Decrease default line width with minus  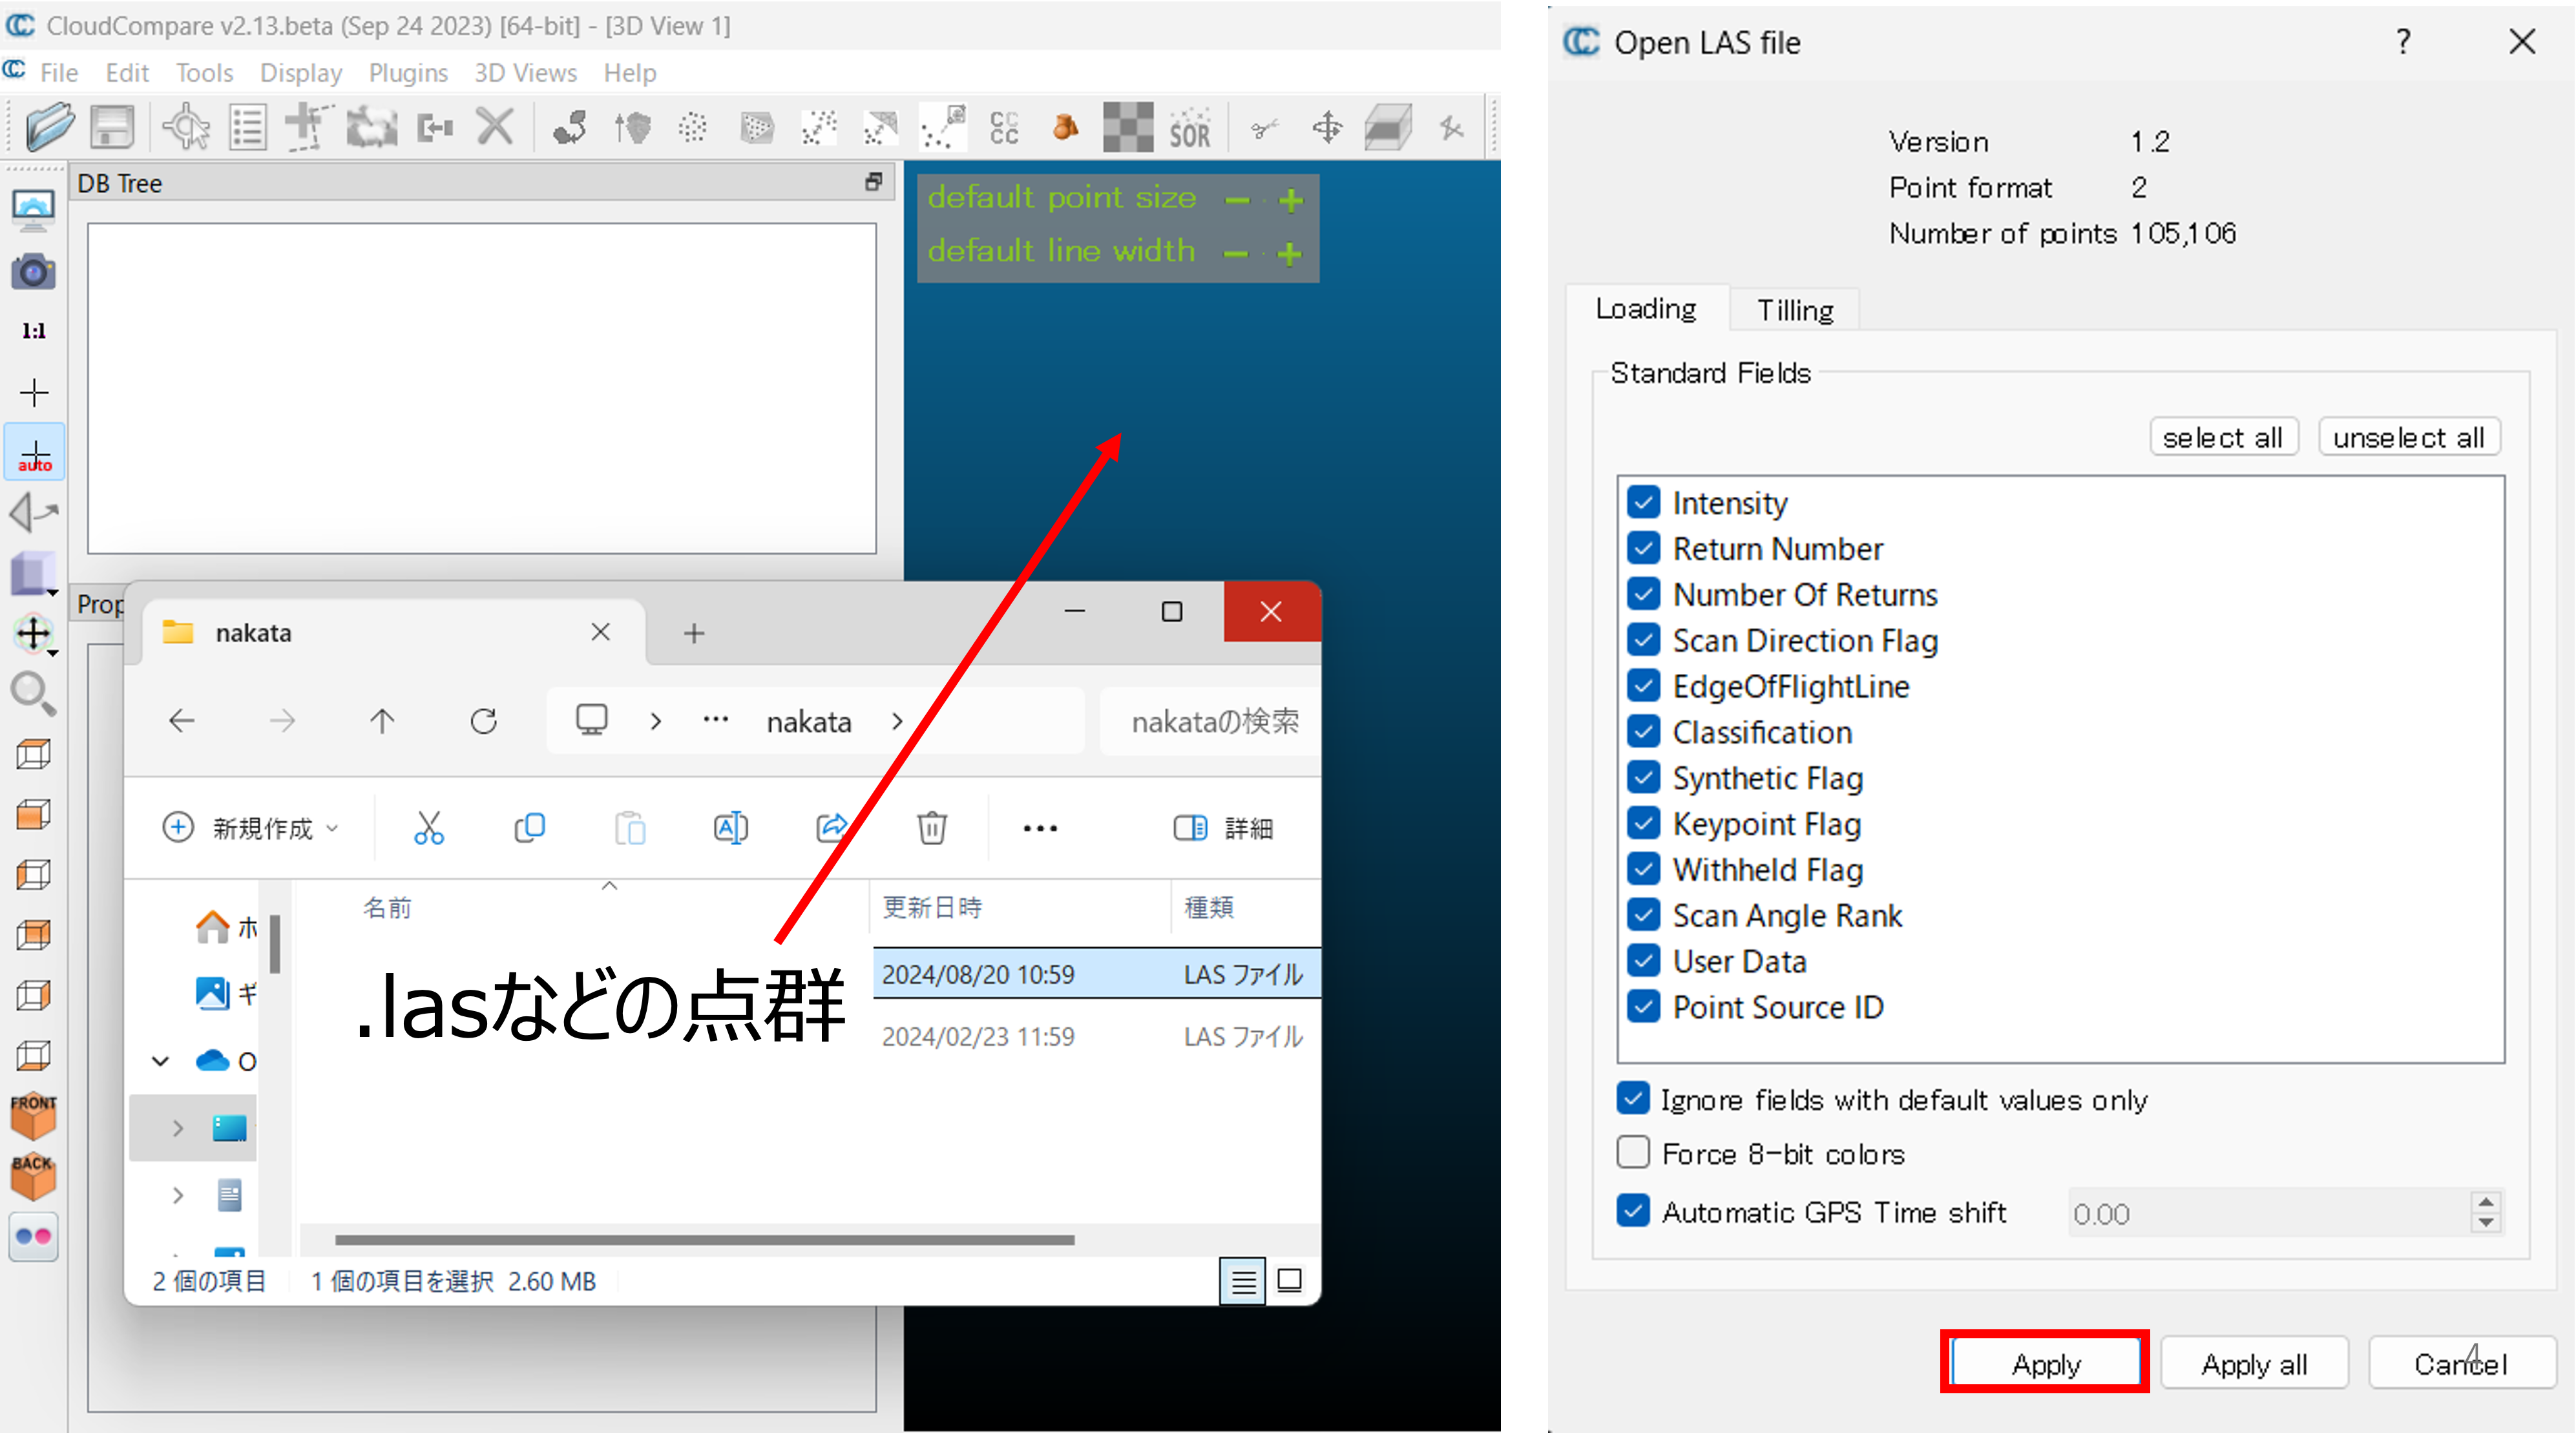click(1236, 254)
